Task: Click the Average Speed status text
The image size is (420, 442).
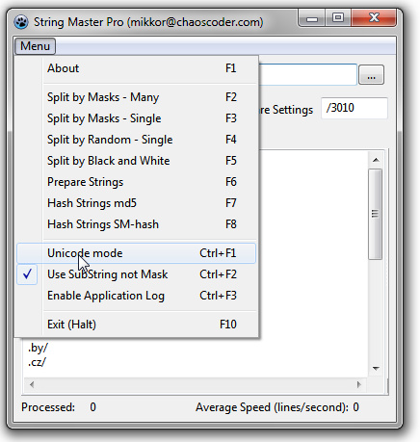Action: [x=277, y=407]
